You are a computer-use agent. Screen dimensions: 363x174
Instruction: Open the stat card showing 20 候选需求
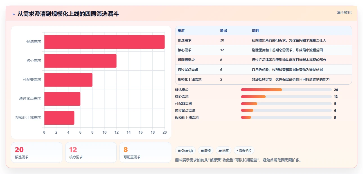click(x=37, y=152)
